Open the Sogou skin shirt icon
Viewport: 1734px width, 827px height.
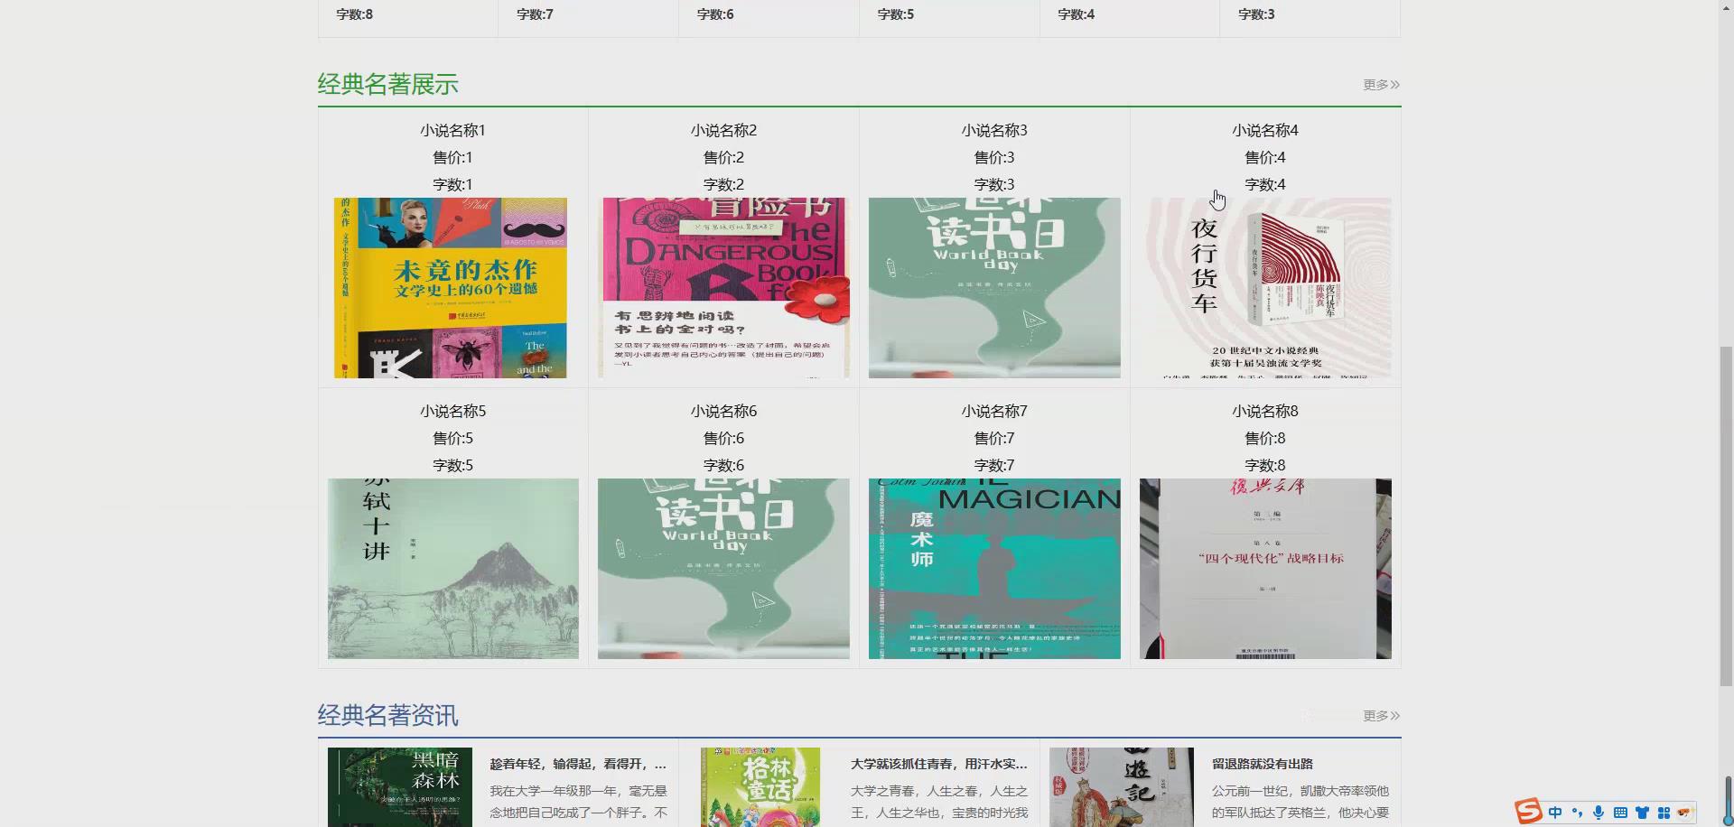[1642, 813]
